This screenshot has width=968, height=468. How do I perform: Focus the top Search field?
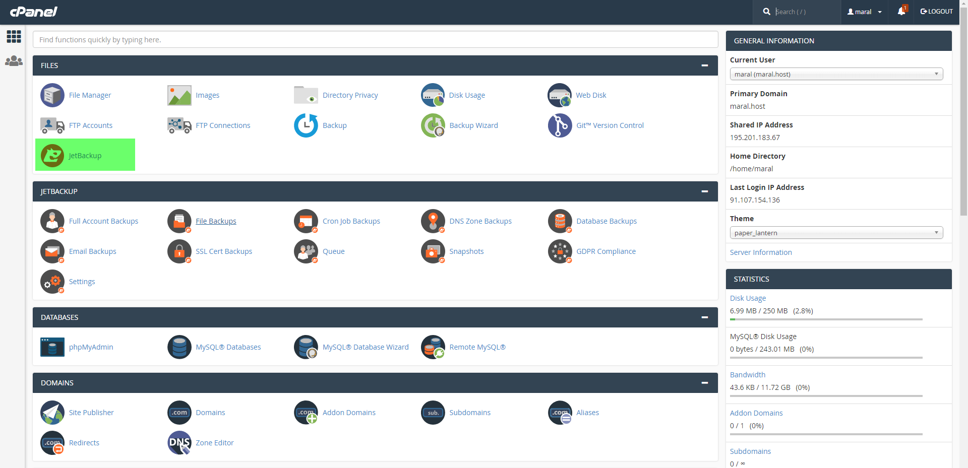807,12
